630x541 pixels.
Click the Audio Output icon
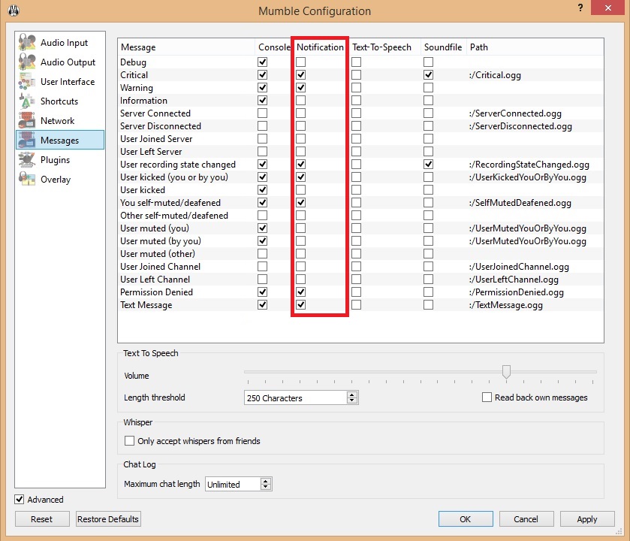(x=27, y=62)
